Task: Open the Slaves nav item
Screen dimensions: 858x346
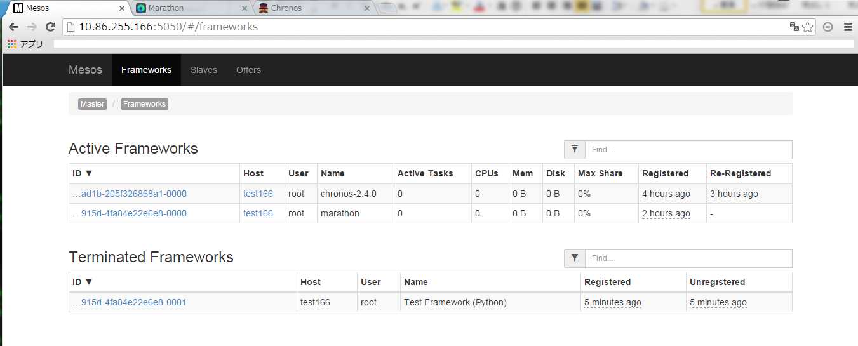Action: pyautogui.click(x=204, y=70)
